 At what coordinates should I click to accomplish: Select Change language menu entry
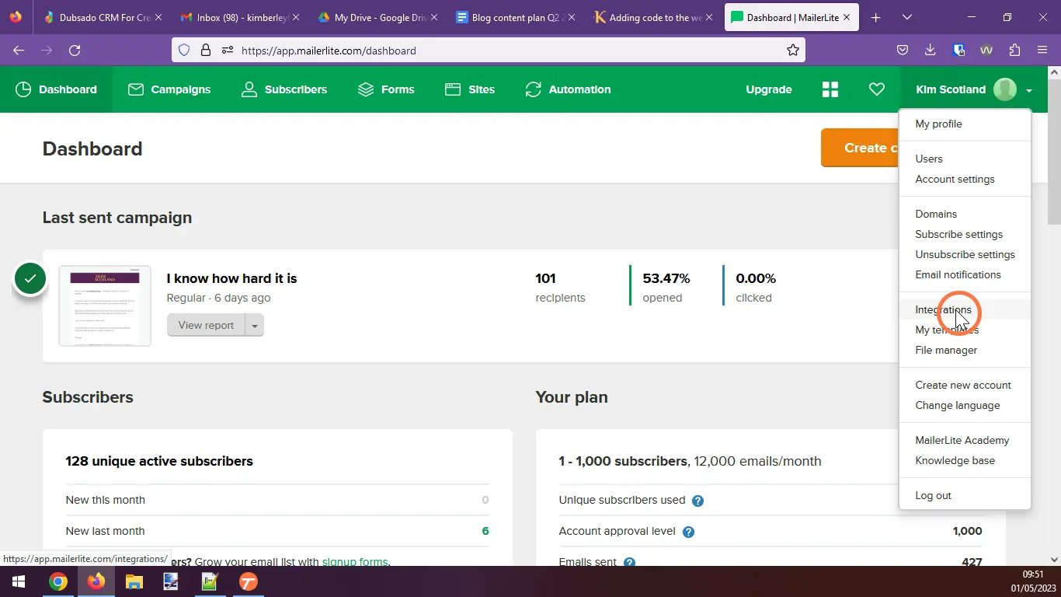[957, 405]
